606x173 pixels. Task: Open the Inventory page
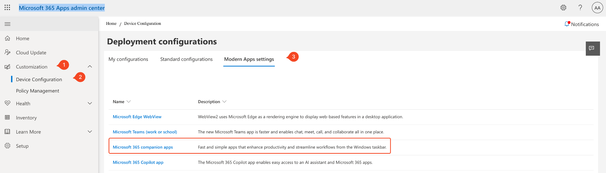coord(27,118)
